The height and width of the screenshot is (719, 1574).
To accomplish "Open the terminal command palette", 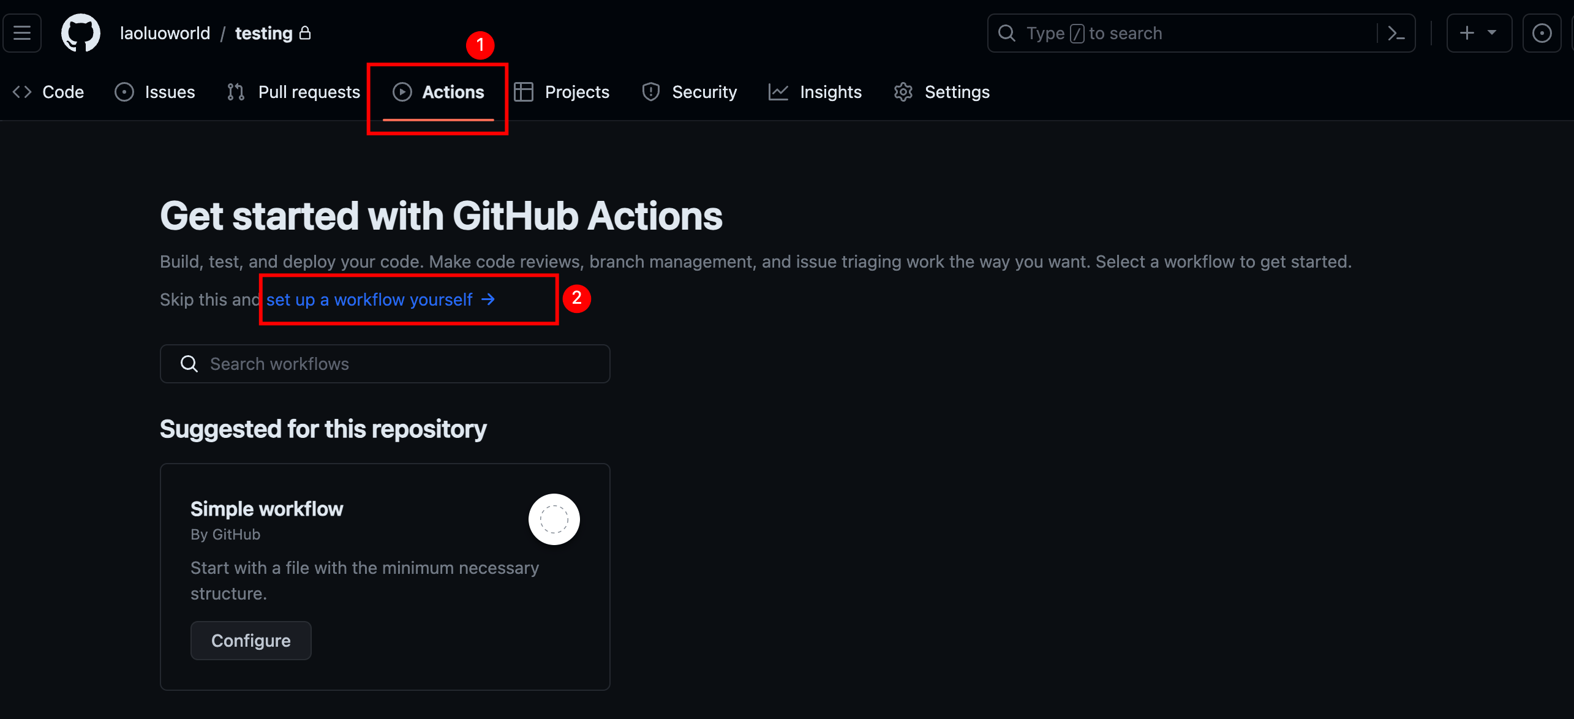I will 1398,33.
